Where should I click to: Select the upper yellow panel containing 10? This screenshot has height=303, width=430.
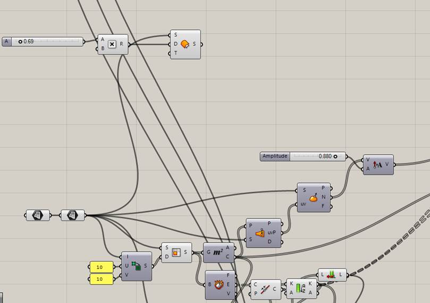(101, 267)
